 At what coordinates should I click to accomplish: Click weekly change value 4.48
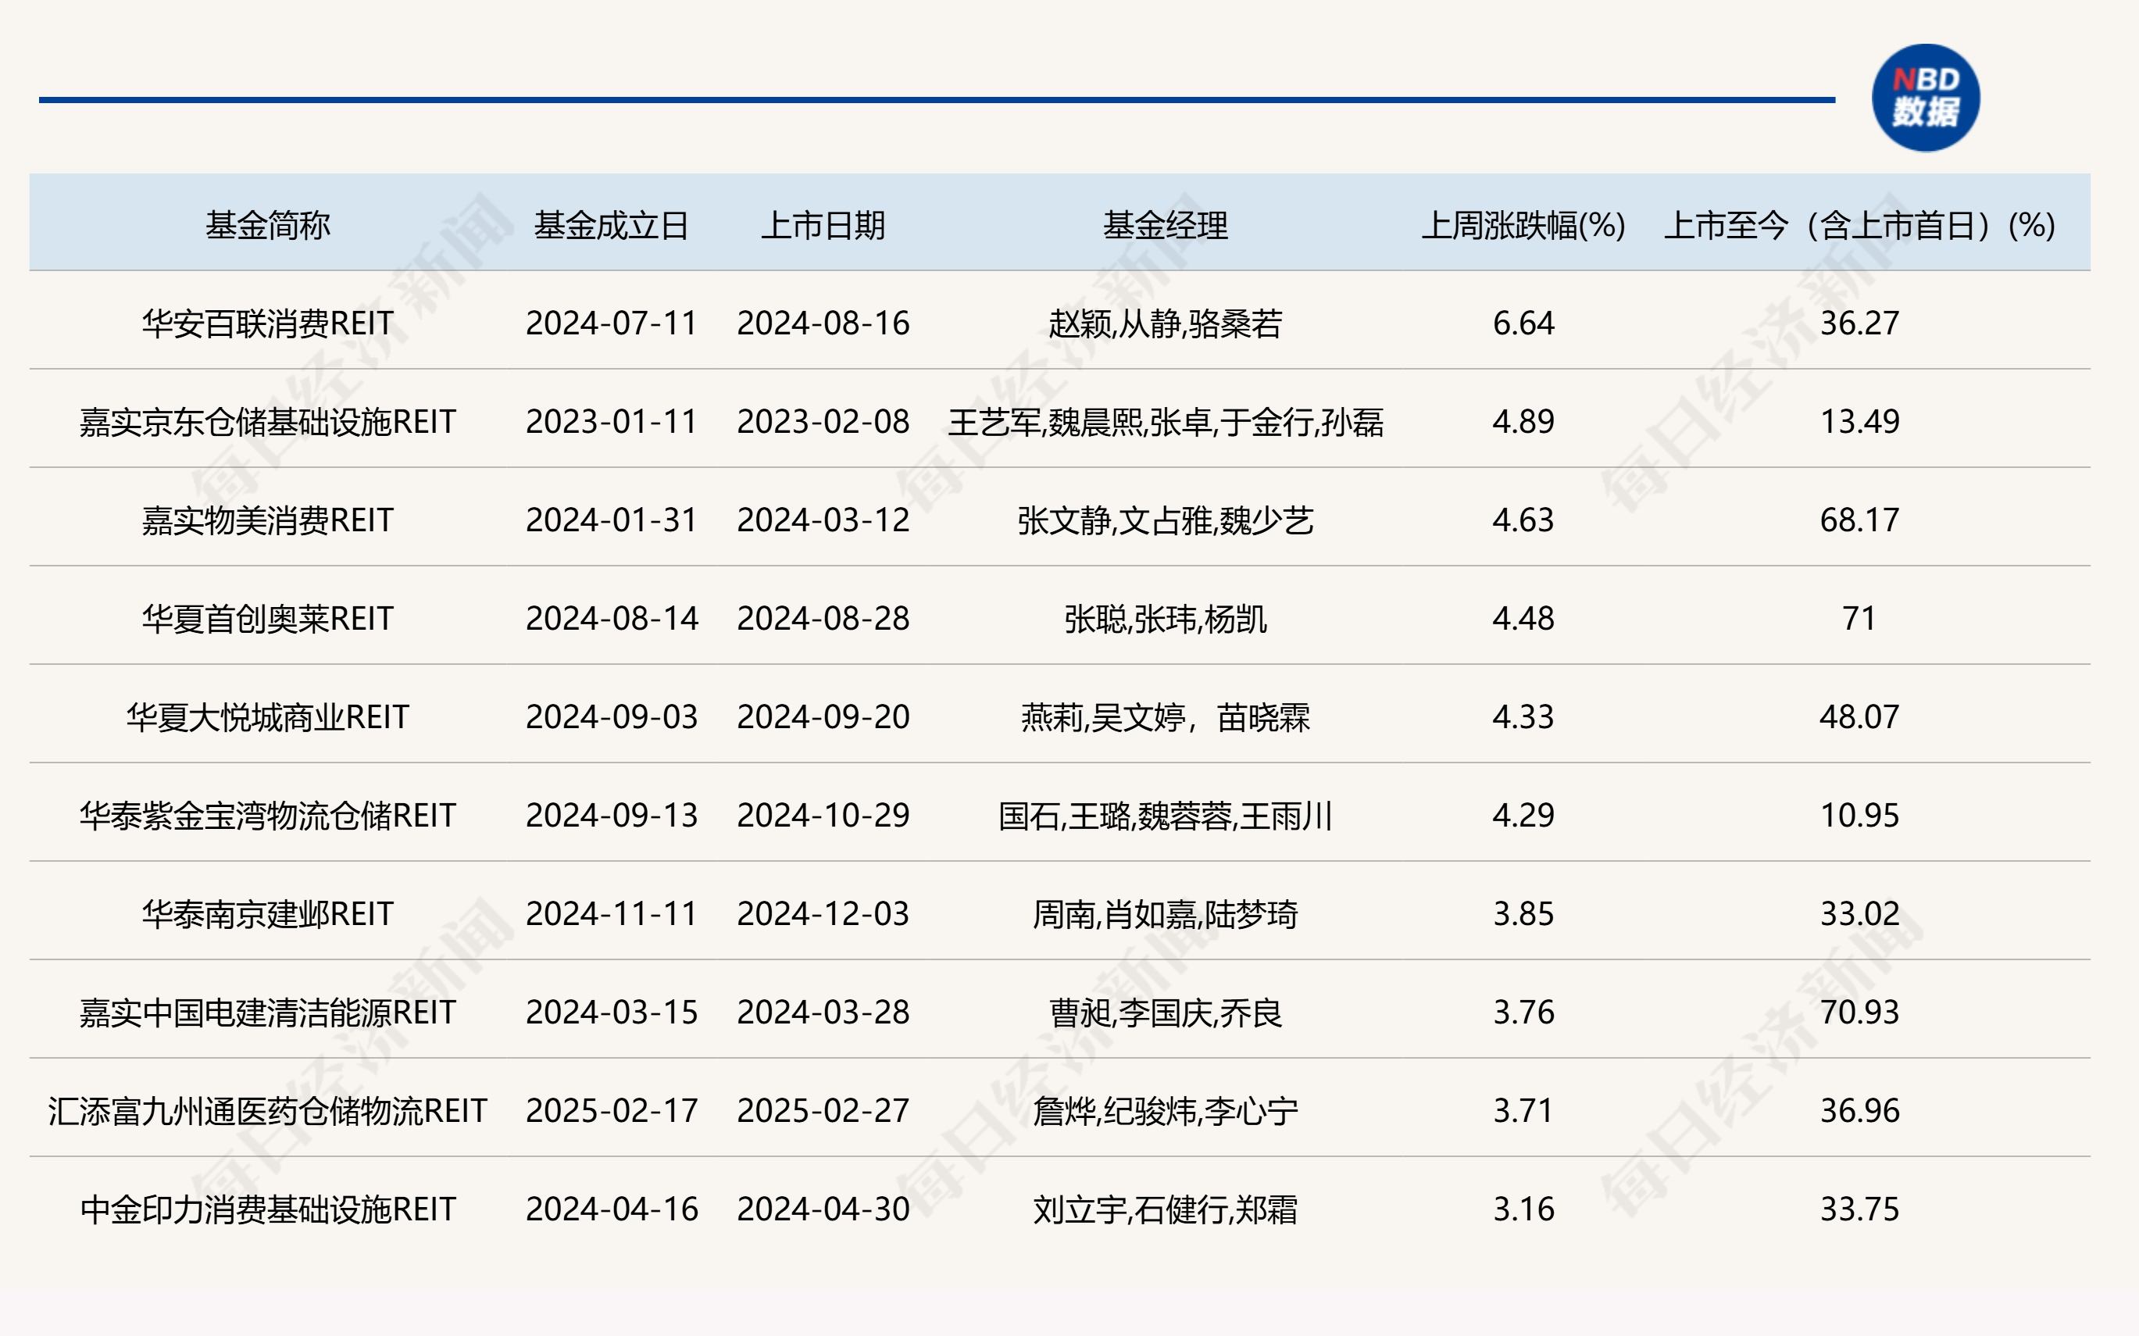tap(1523, 619)
